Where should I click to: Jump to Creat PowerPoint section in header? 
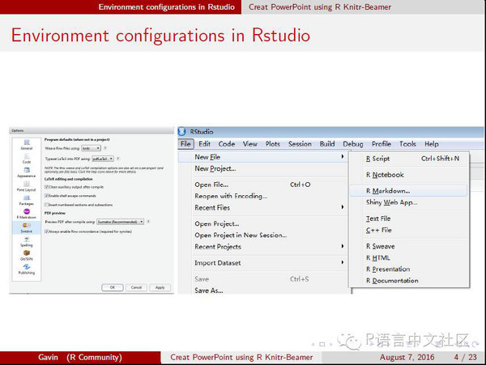point(320,6)
